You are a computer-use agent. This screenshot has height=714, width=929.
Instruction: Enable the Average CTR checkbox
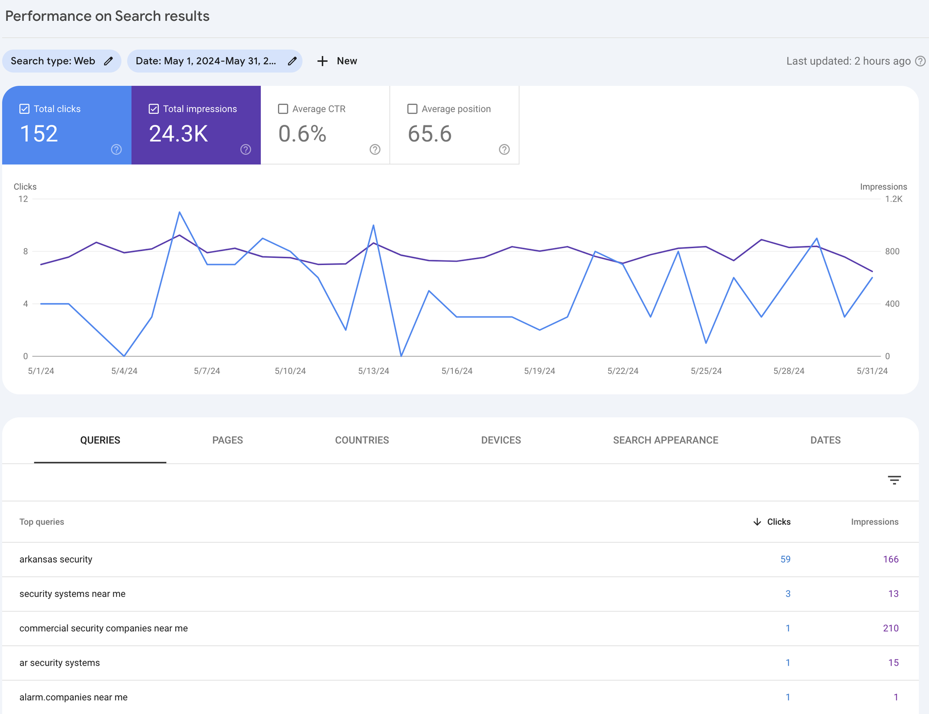tap(283, 109)
